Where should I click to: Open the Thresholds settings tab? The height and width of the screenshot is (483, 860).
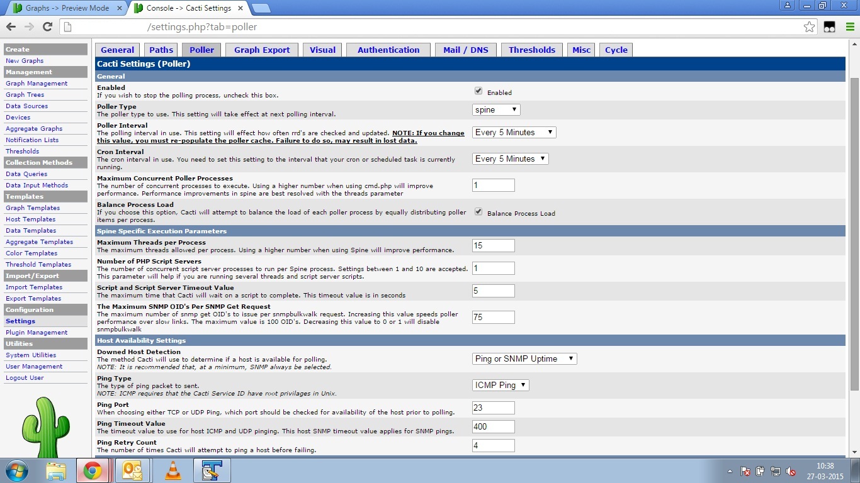click(x=532, y=50)
